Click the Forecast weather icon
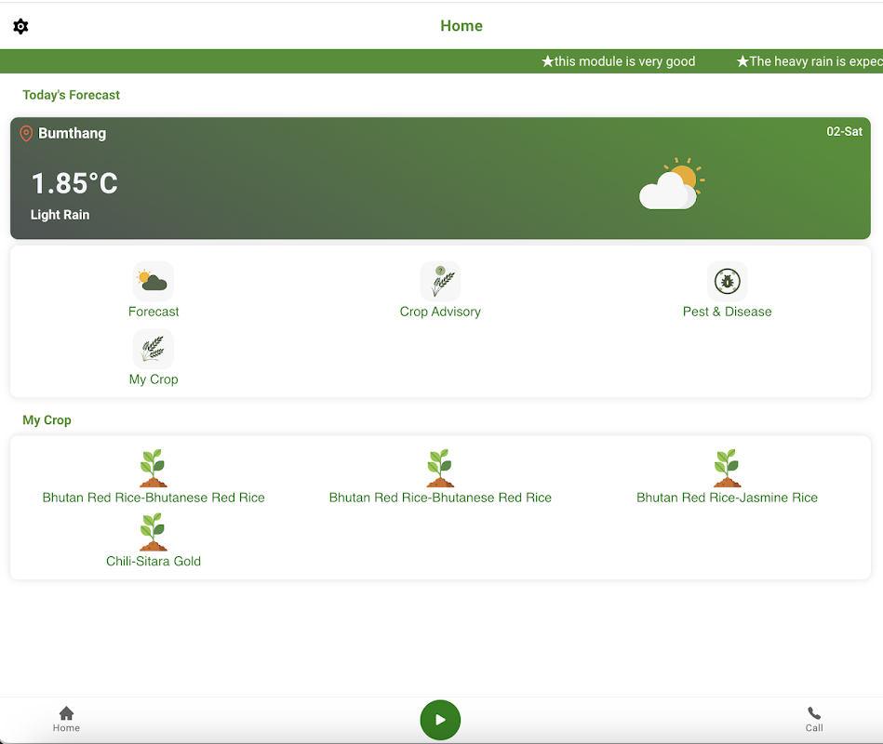Image resolution: width=883 pixels, height=744 pixels. pyautogui.click(x=154, y=281)
